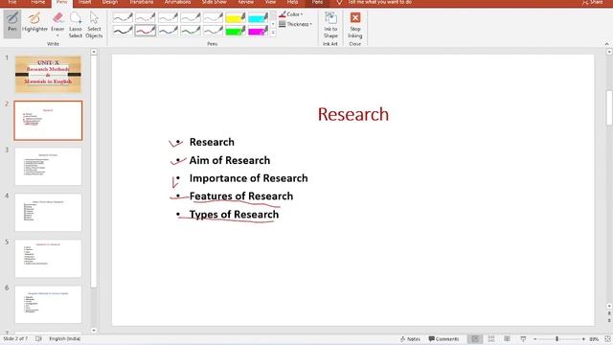
Task: Open the Eraser dropdown arrow
Action: 57,35
